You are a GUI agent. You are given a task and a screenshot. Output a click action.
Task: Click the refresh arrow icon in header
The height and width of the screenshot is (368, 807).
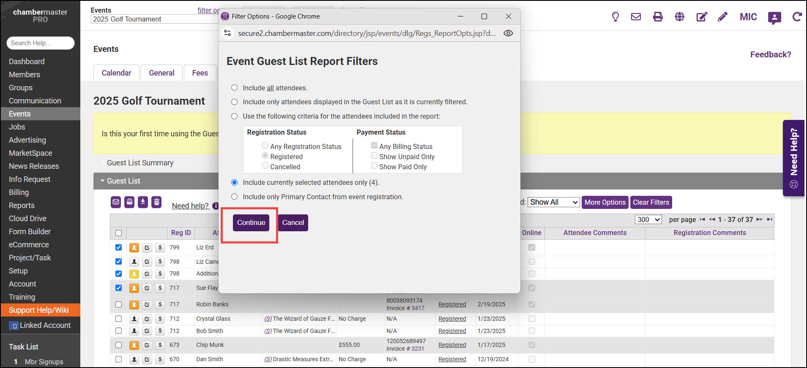(x=797, y=17)
